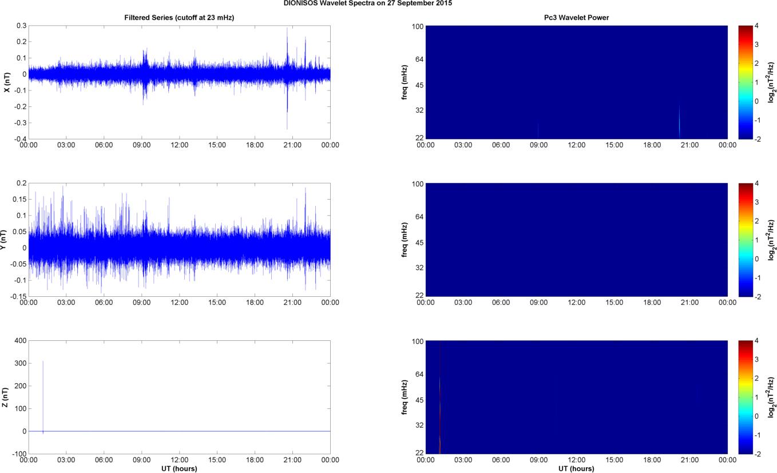
Task: Click the 'Pc3 Wavelet Power' heading
Action: pyautogui.click(x=576, y=18)
